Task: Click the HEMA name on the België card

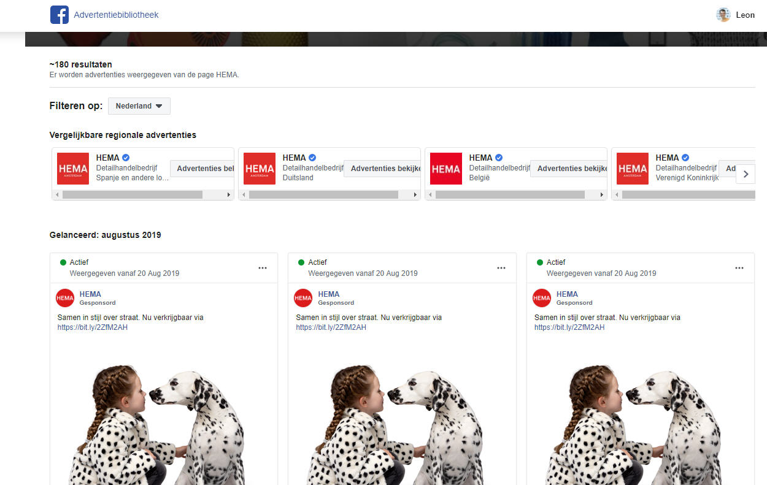Action: pyautogui.click(x=481, y=158)
